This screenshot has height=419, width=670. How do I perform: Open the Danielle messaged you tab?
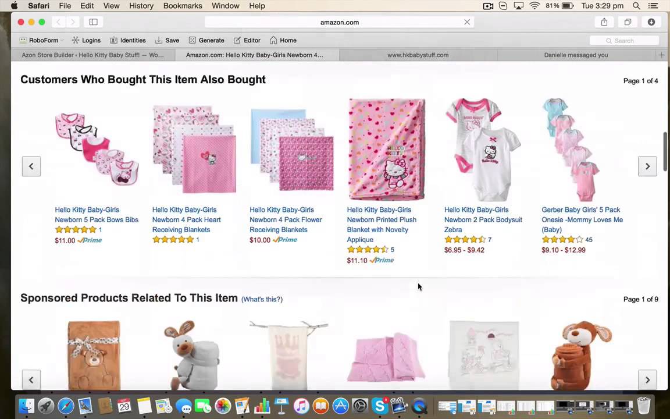point(576,55)
